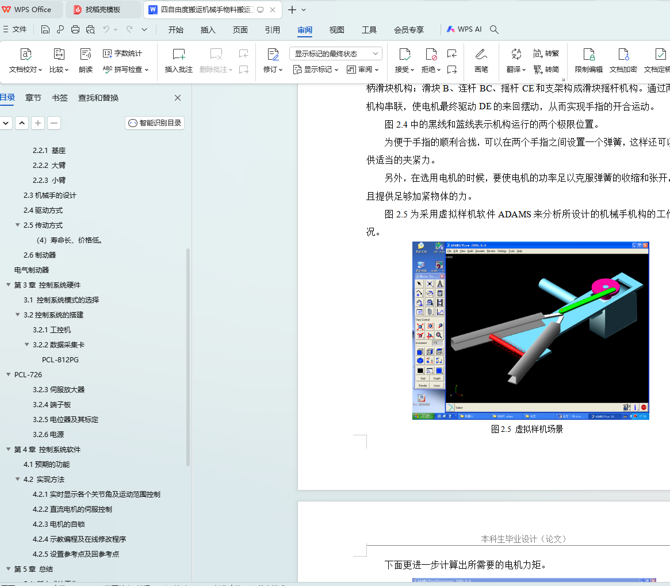
Task: Collapse 第3章 控制系统硬件 outline node
Action: pos(8,285)
